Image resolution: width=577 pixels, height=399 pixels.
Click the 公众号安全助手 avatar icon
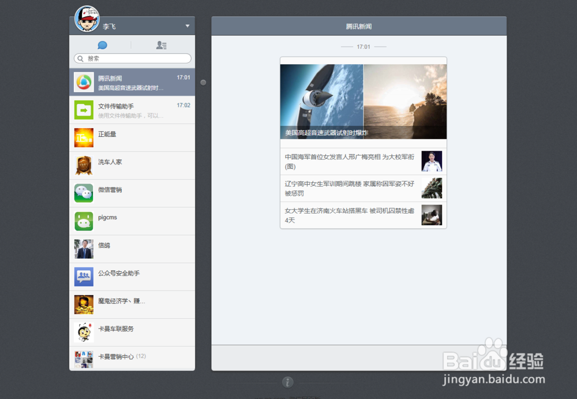84,277
